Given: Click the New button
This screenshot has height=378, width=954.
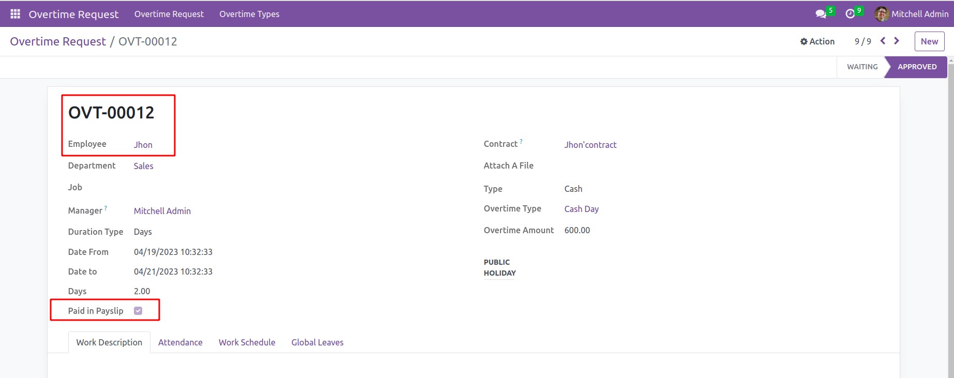Looking at the screenshot, I should coord(929,41).
